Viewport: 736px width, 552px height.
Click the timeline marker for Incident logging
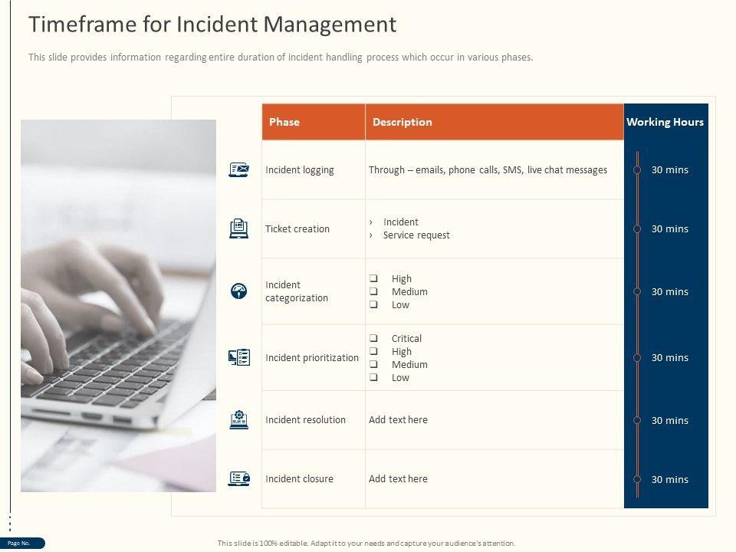click(637, 169)
